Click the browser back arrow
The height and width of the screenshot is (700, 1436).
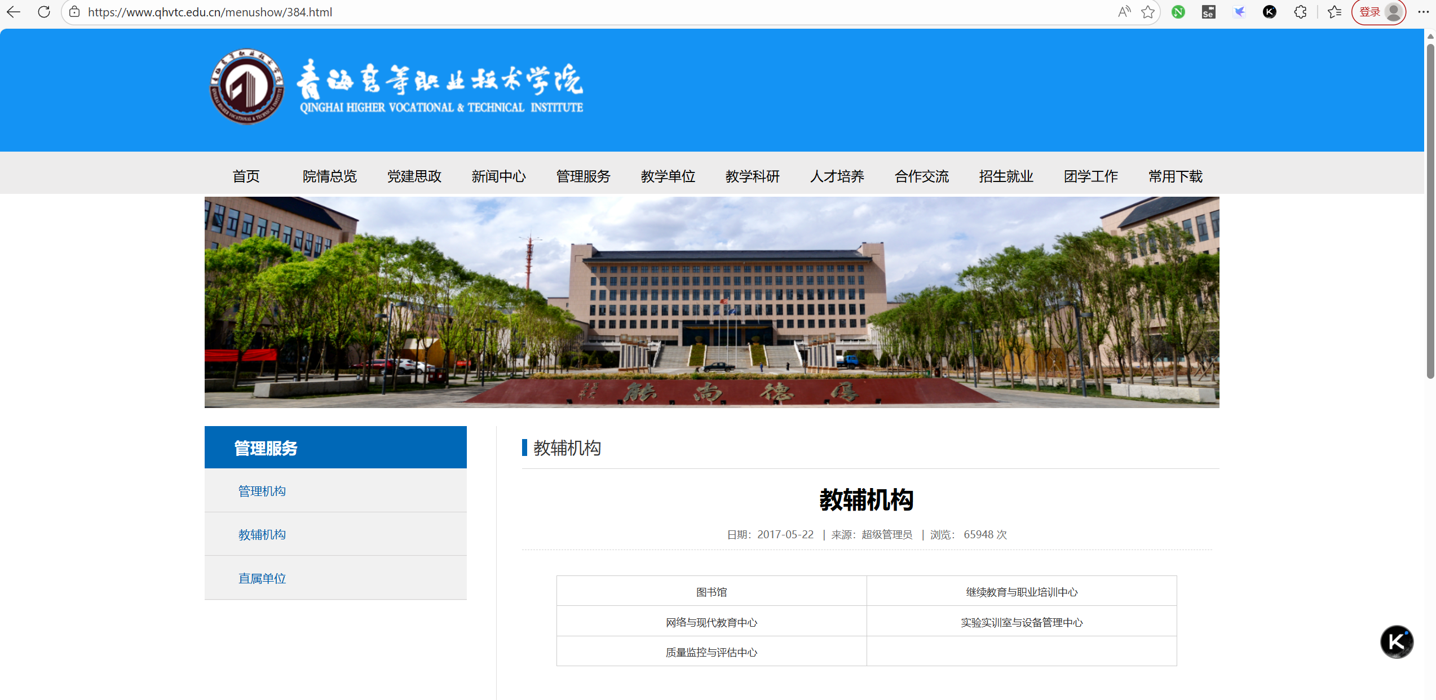14,12
